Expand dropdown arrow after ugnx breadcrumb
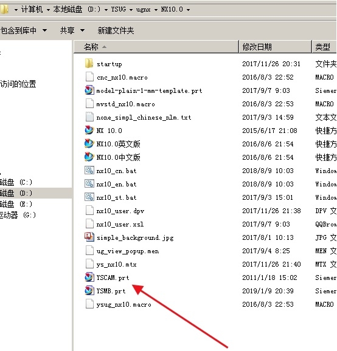This screenshot has height=351, width=337. (156, 10)
